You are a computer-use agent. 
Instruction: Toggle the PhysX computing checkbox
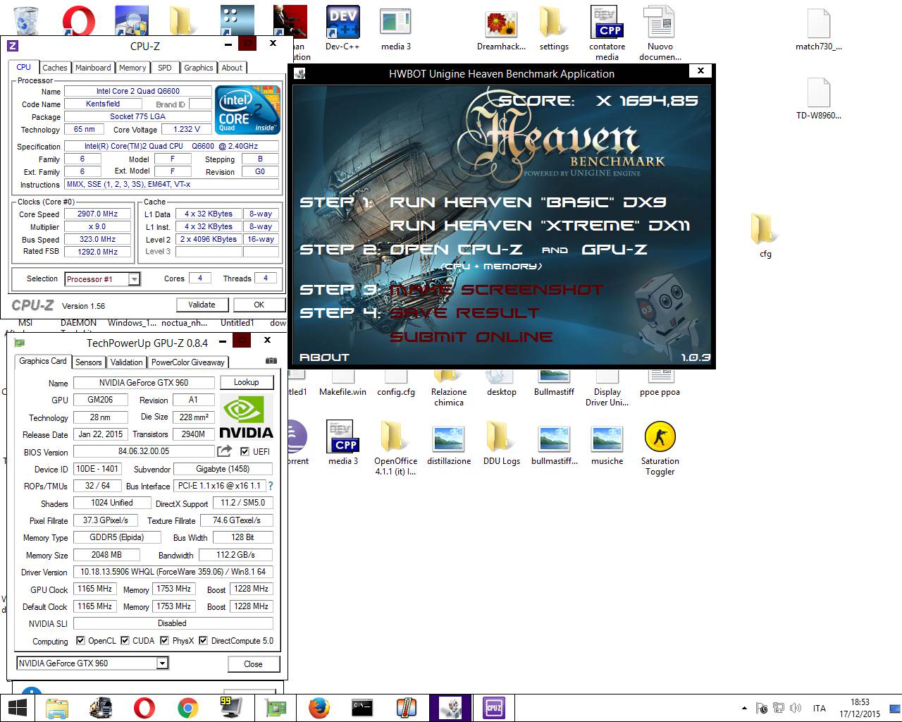click(x=164, y=641)
